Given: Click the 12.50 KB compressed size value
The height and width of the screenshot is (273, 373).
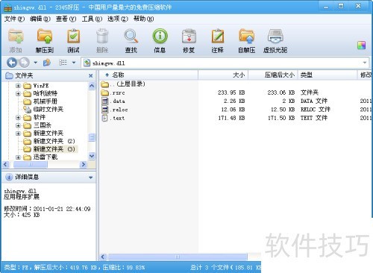Looking at the screenshot, I should click(x=283, y=110).
